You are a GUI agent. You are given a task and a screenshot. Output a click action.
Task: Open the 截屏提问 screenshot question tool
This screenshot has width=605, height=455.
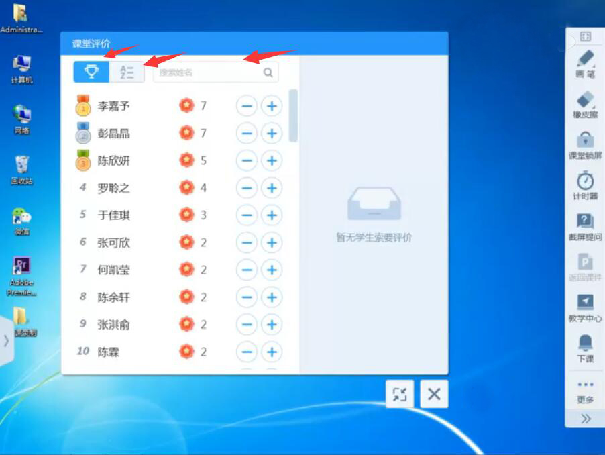pyautogui.click(x=586, y=227)
